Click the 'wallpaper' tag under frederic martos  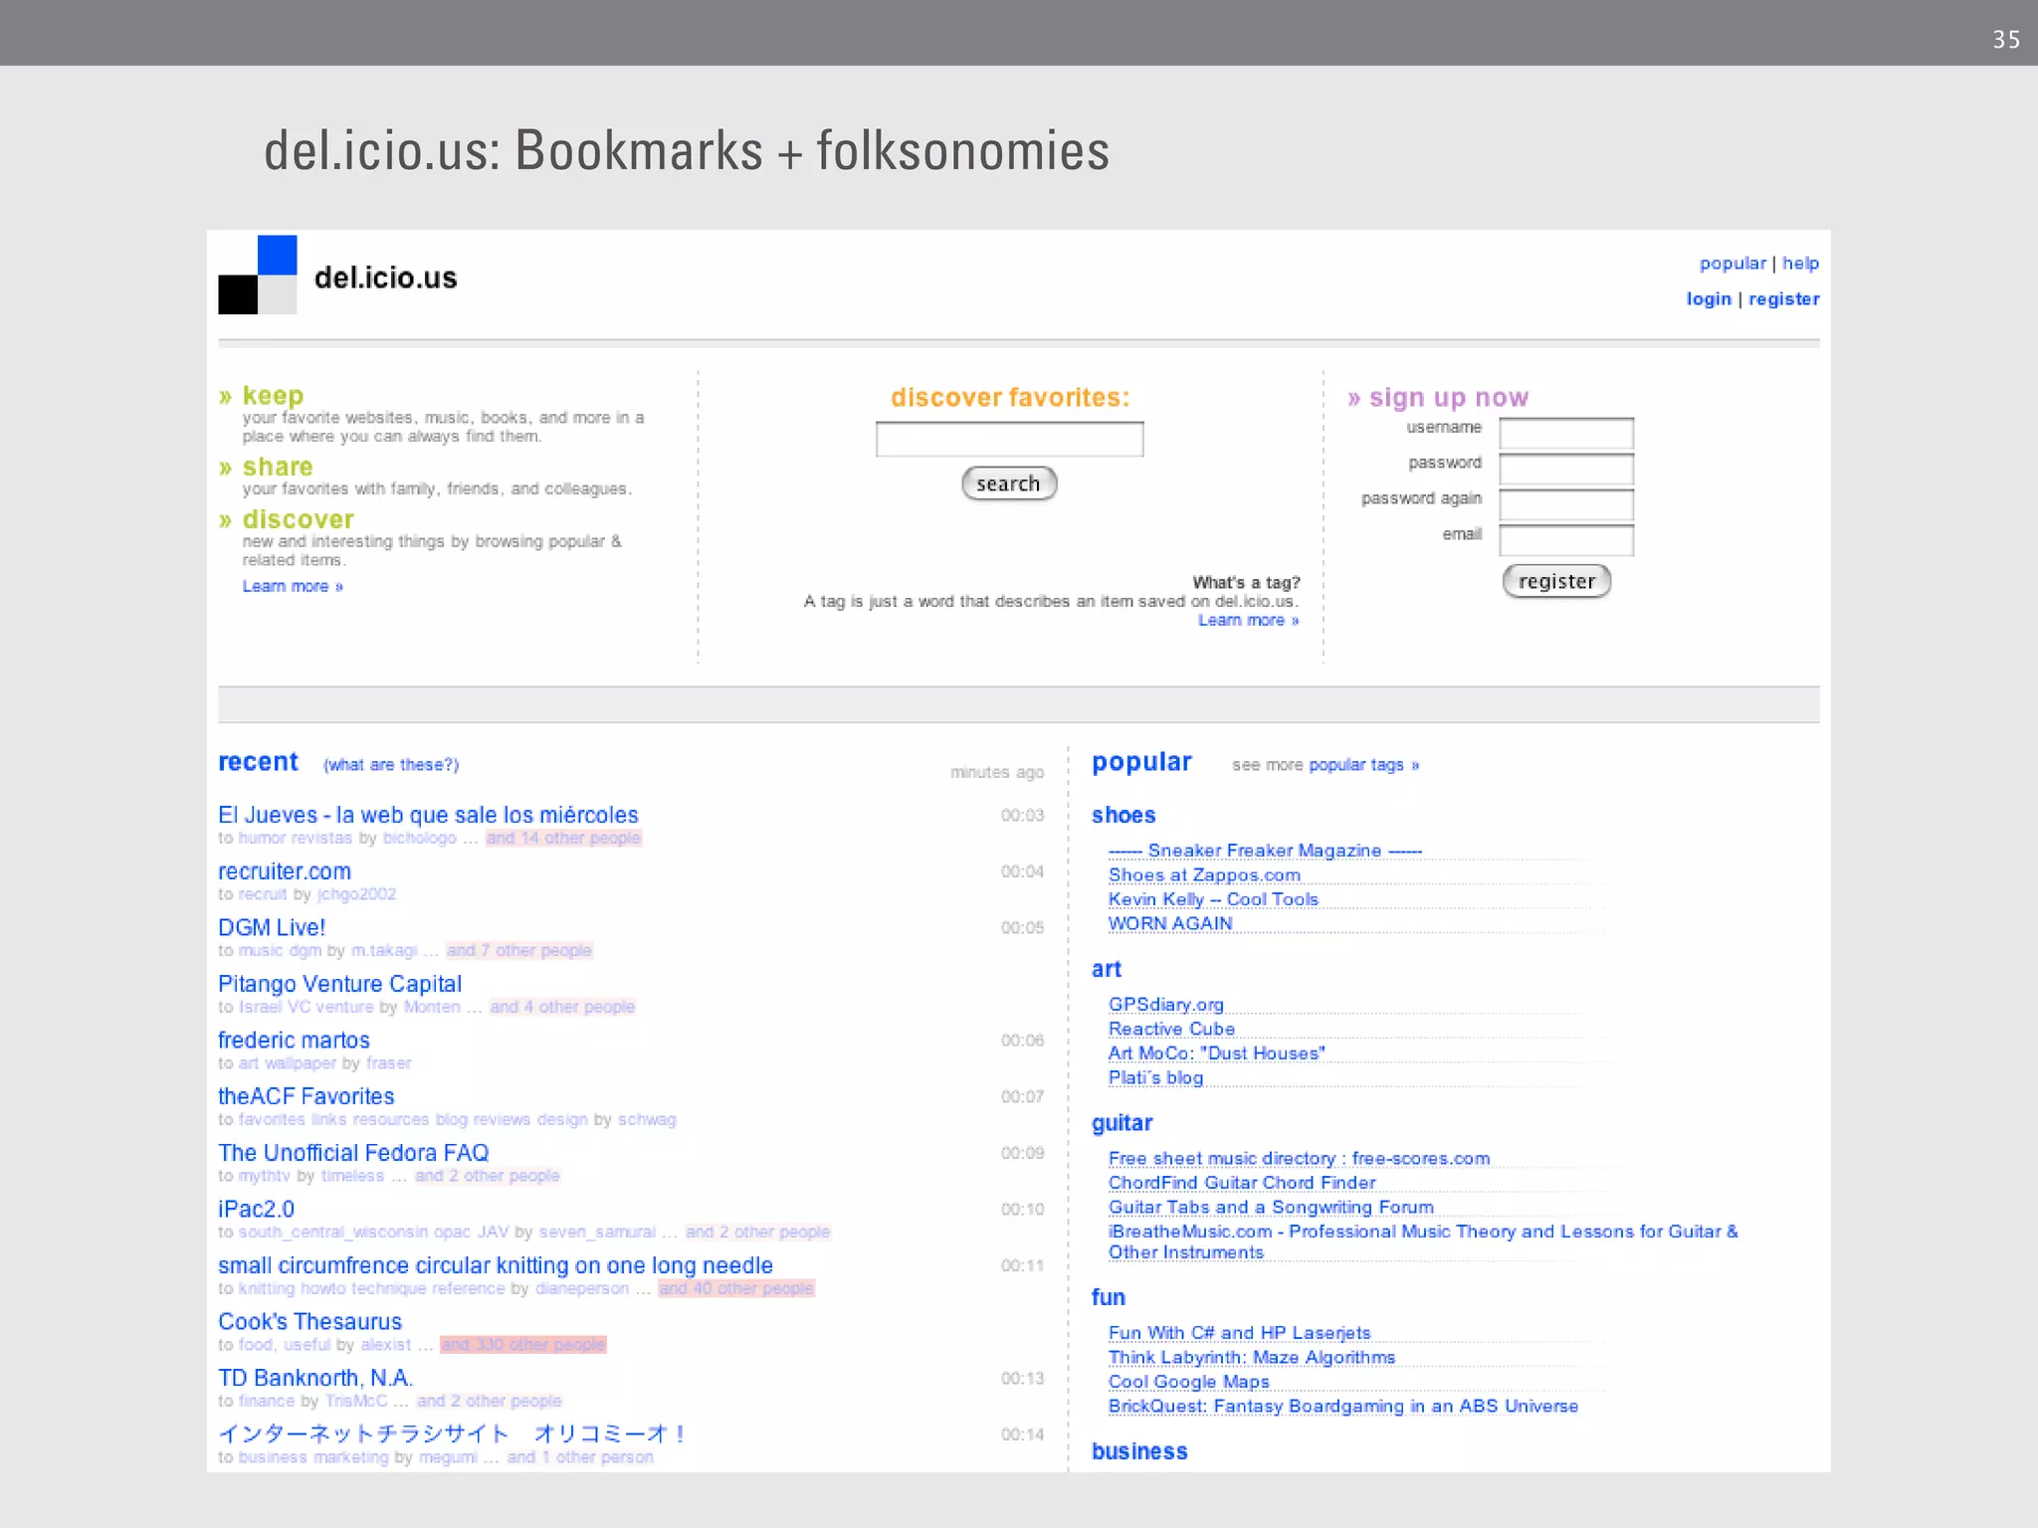tap(300, 1063)
